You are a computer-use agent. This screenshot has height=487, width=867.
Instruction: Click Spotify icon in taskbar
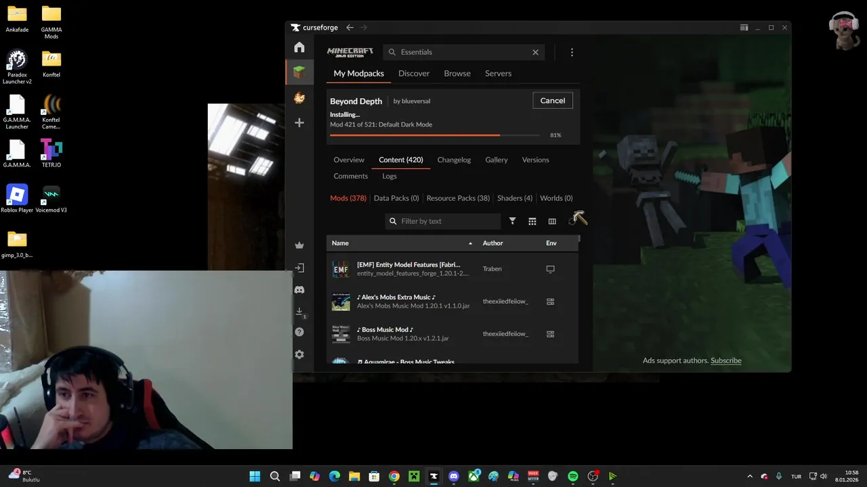(572, 476)
